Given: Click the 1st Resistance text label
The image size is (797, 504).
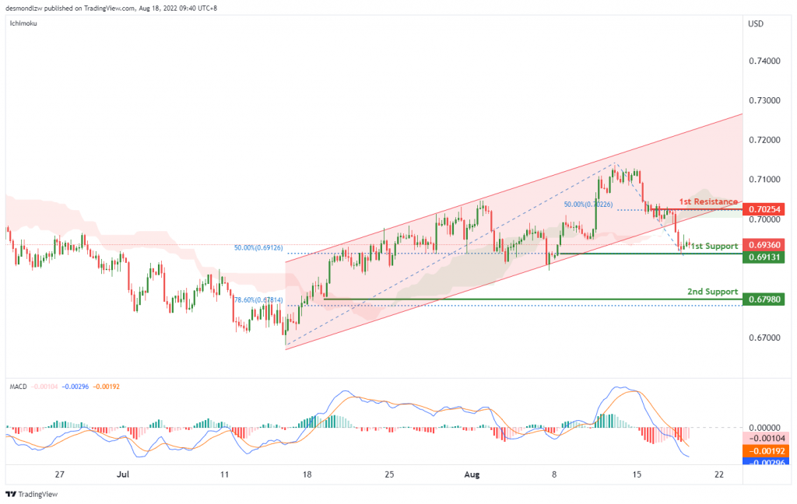Looking at the screenshot, I should [708, 201].
